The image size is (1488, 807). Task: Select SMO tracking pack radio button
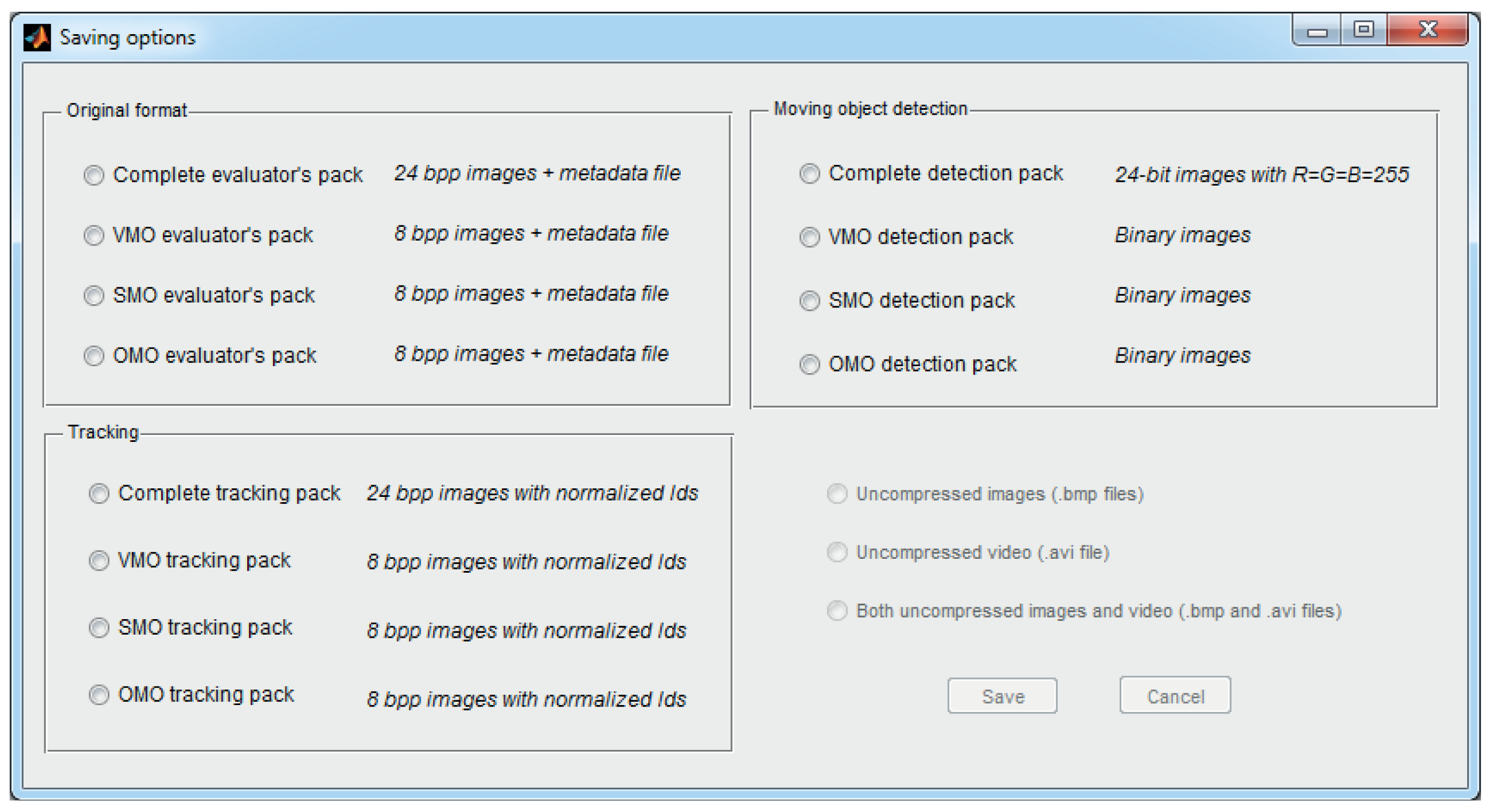point(99,628)
